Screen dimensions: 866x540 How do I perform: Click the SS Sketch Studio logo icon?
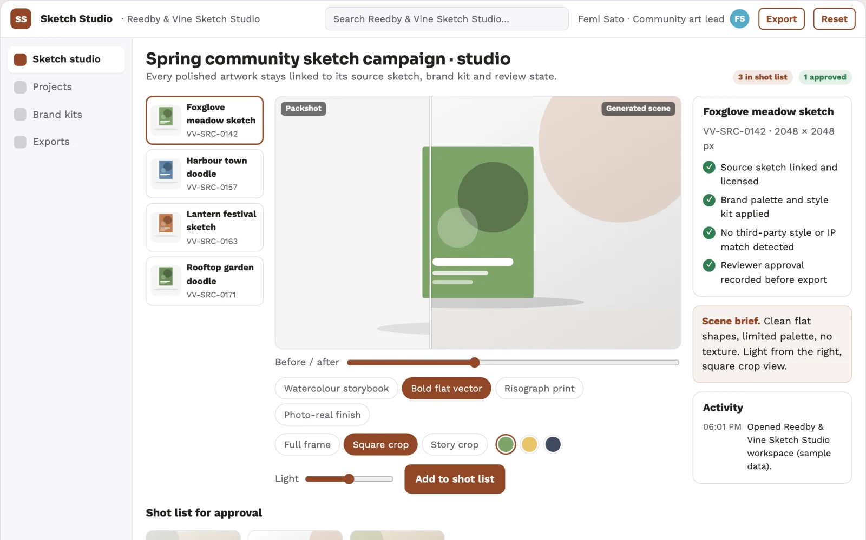[x=21, y=19]
